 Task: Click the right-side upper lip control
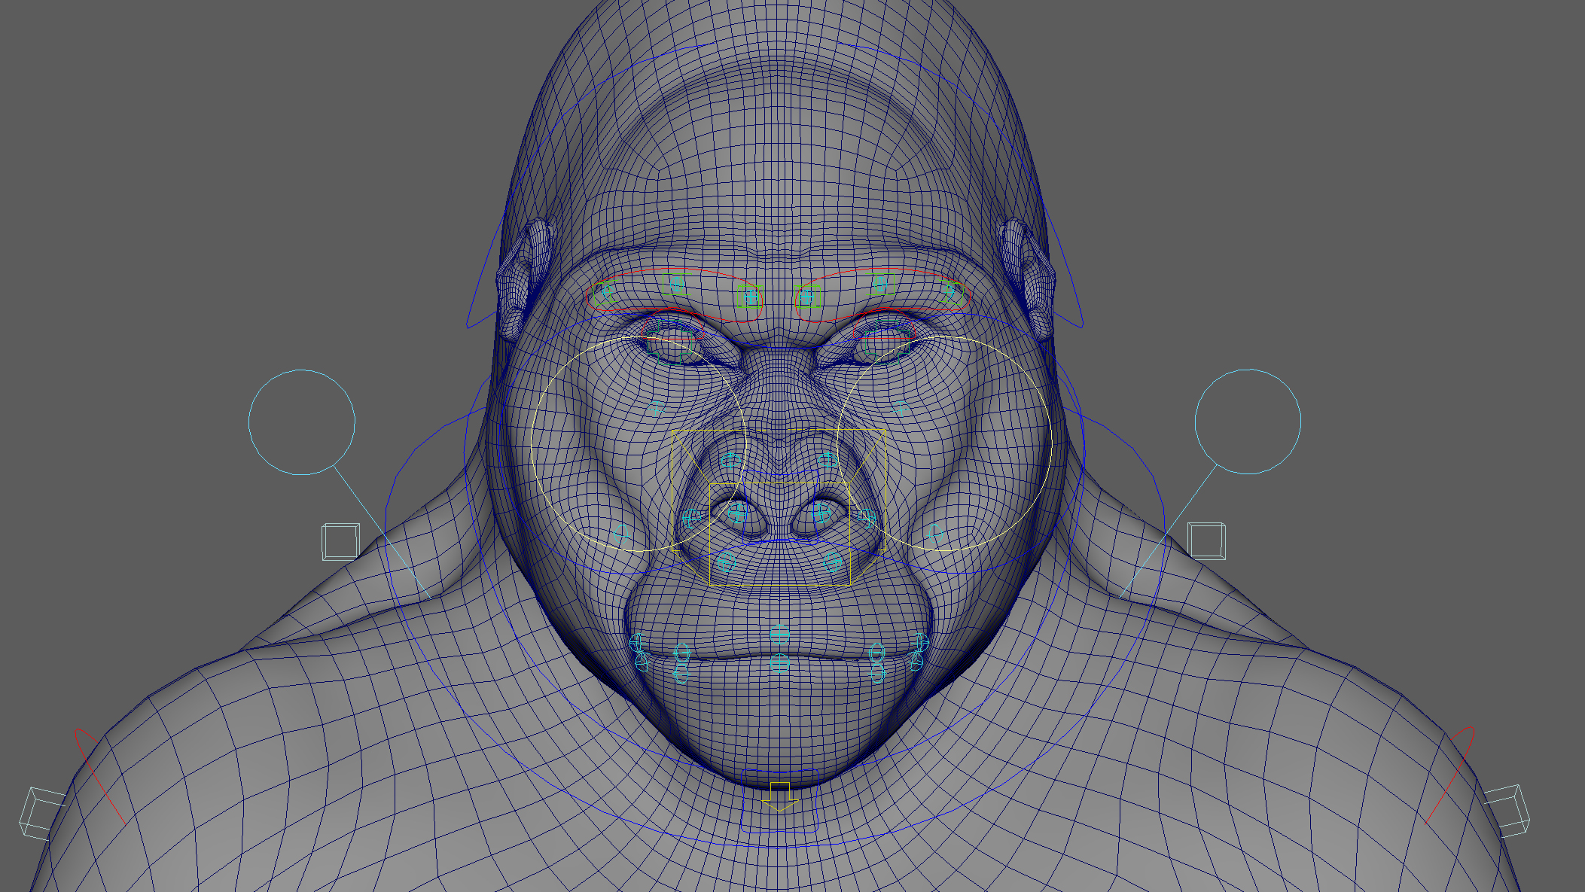876,652
